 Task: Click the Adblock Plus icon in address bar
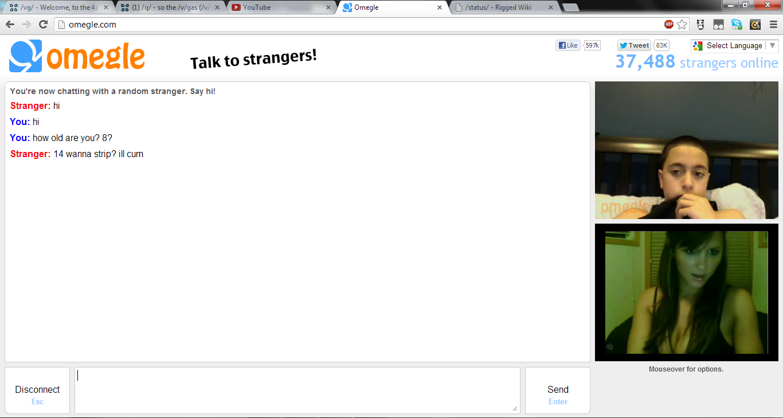click(x=669, y=25)
